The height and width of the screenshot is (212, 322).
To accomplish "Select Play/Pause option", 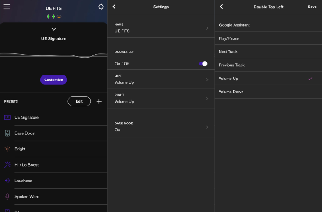I will (x=268, y=38).
